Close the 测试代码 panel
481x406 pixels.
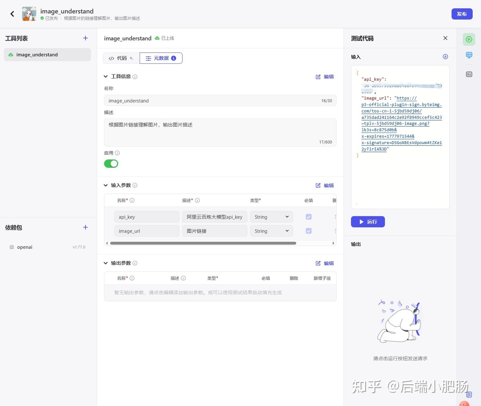click(445, 38)
